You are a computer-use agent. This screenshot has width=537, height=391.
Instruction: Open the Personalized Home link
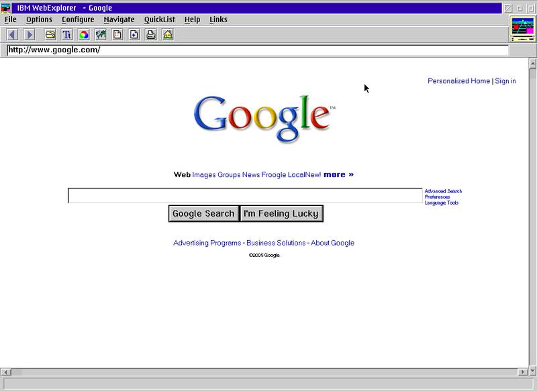[458, 81]
